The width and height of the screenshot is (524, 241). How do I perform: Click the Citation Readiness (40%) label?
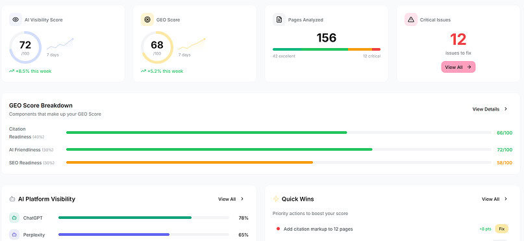pyautogui.click(x=27, y=133)
